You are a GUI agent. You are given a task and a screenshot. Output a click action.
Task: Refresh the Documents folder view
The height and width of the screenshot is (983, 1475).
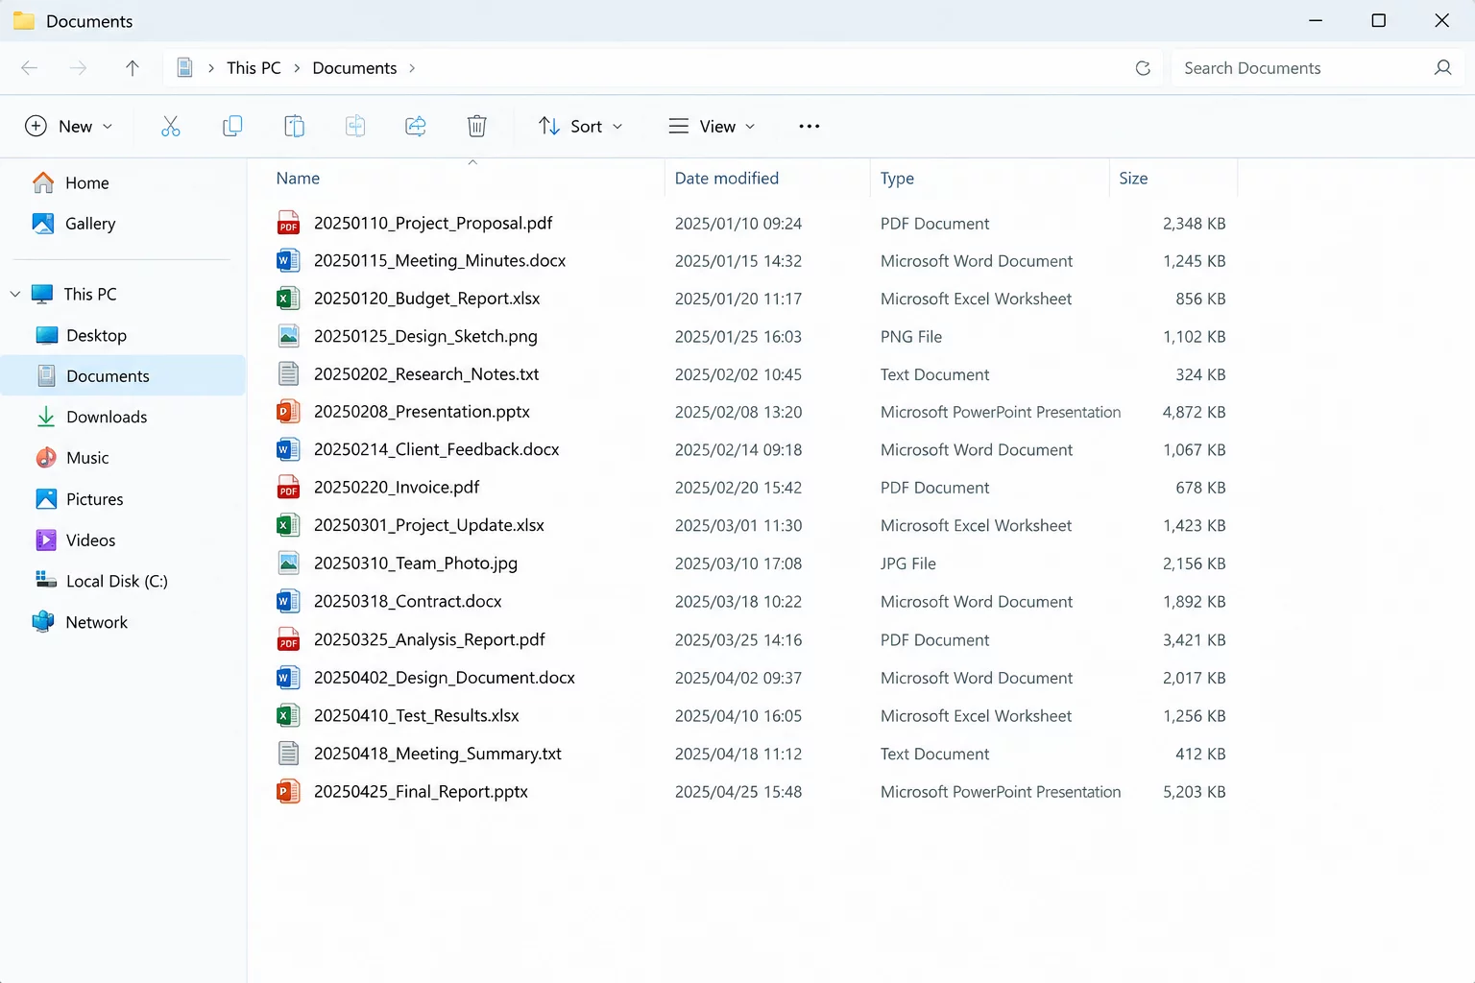coord(1143,68)
